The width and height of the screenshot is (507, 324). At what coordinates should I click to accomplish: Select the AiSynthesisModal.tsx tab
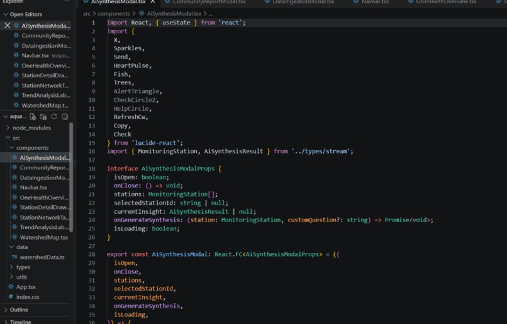pos(118,2)
